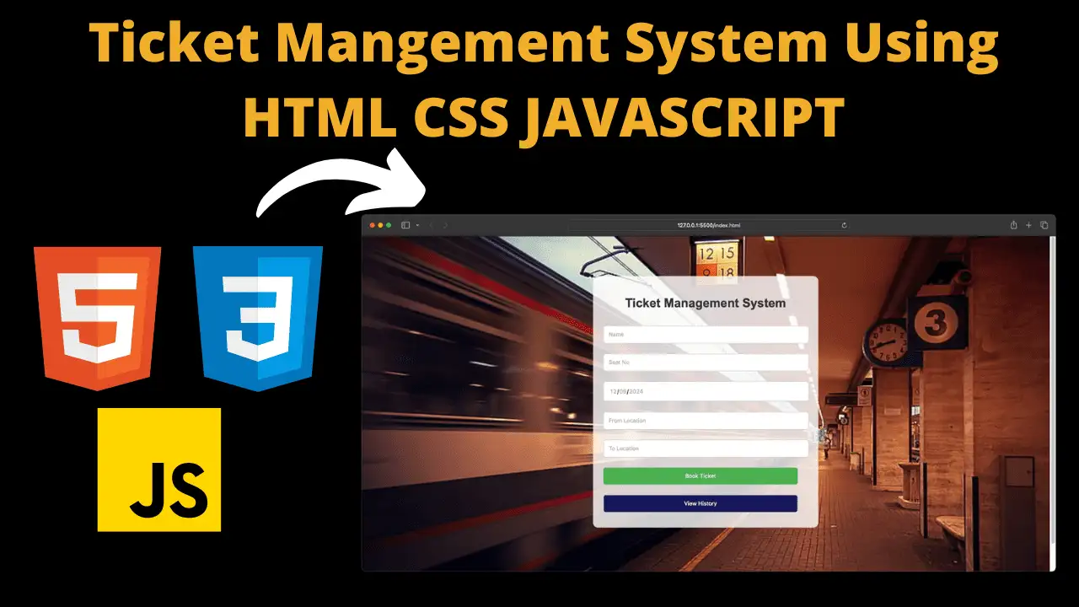Focus the address bar showing 127.0.0.1:5500/index.html
The image size is (1079, 607).
708,225
